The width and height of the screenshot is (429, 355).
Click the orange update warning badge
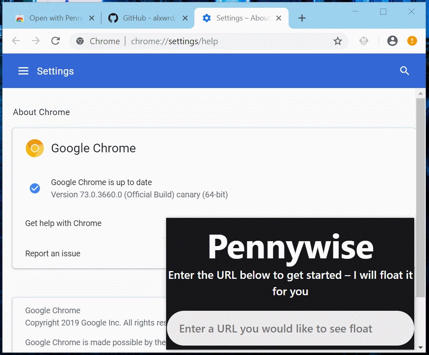[412, 41]
